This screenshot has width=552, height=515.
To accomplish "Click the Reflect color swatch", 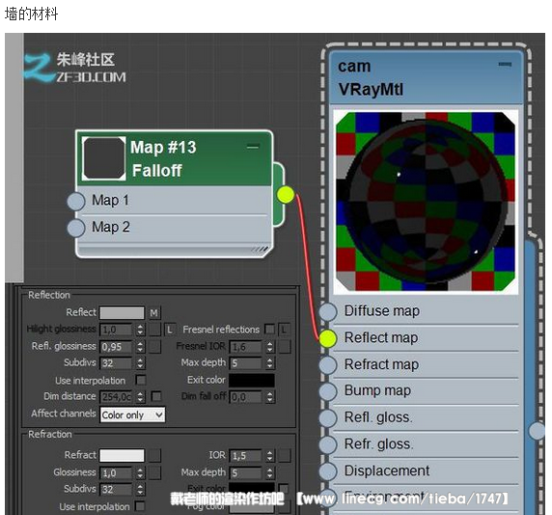I will (x=122, y=313).
